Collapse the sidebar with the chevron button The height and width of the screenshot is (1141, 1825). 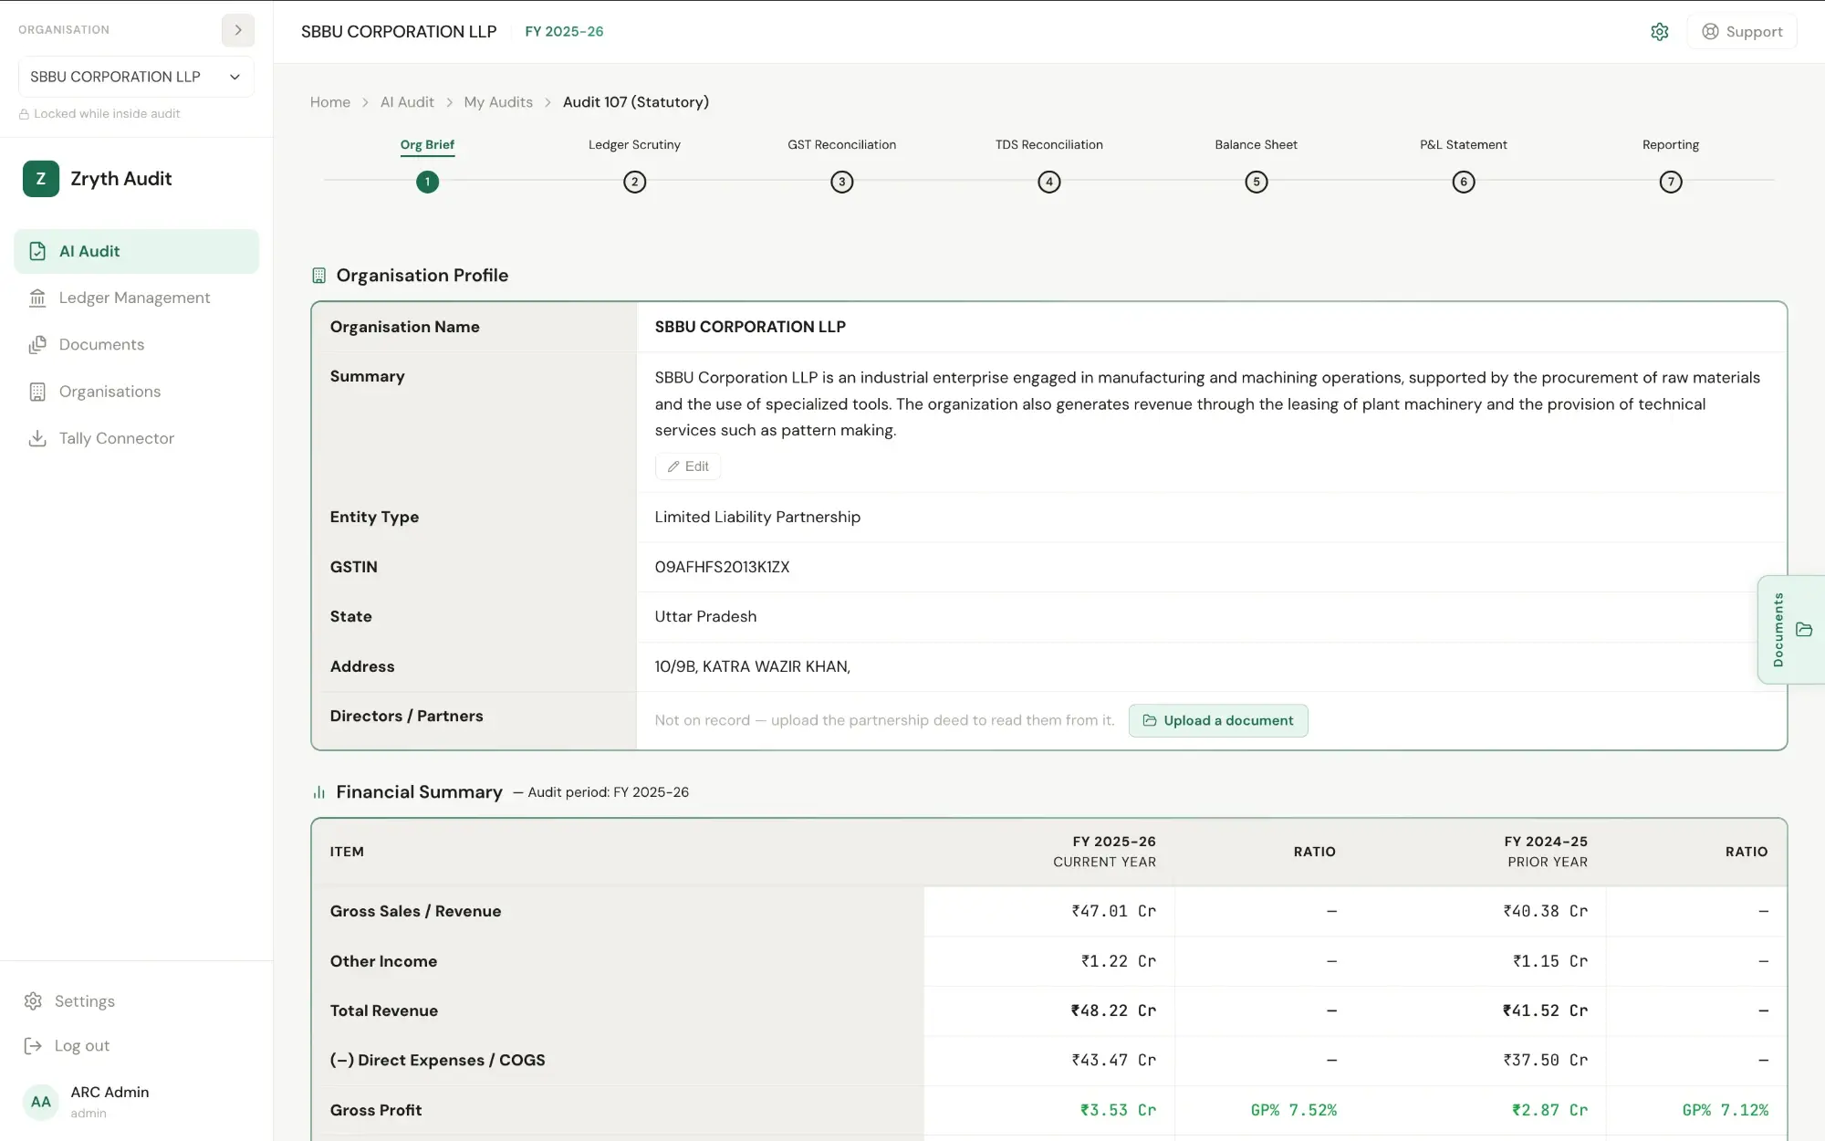point(238,30)
